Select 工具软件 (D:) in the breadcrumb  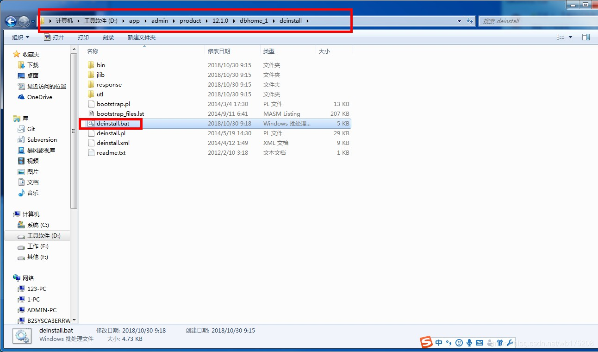[101, 21]
